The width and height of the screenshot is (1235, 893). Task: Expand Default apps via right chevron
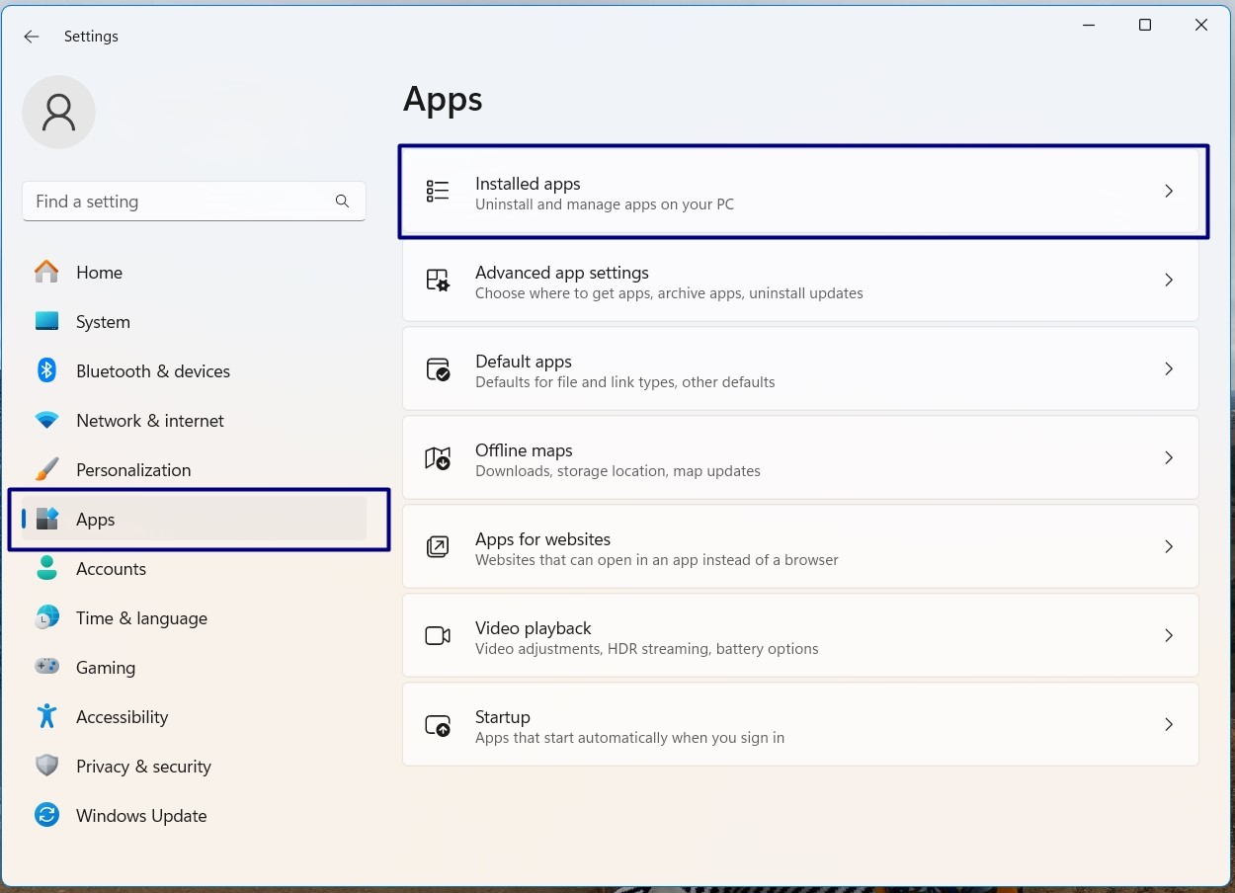click(1168, 369)
